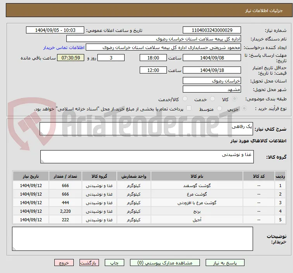Viewport: 293px width, 273px height.
Task: Click the بازگشت back button
Action: pyautogui.click(x=89, y=263)
